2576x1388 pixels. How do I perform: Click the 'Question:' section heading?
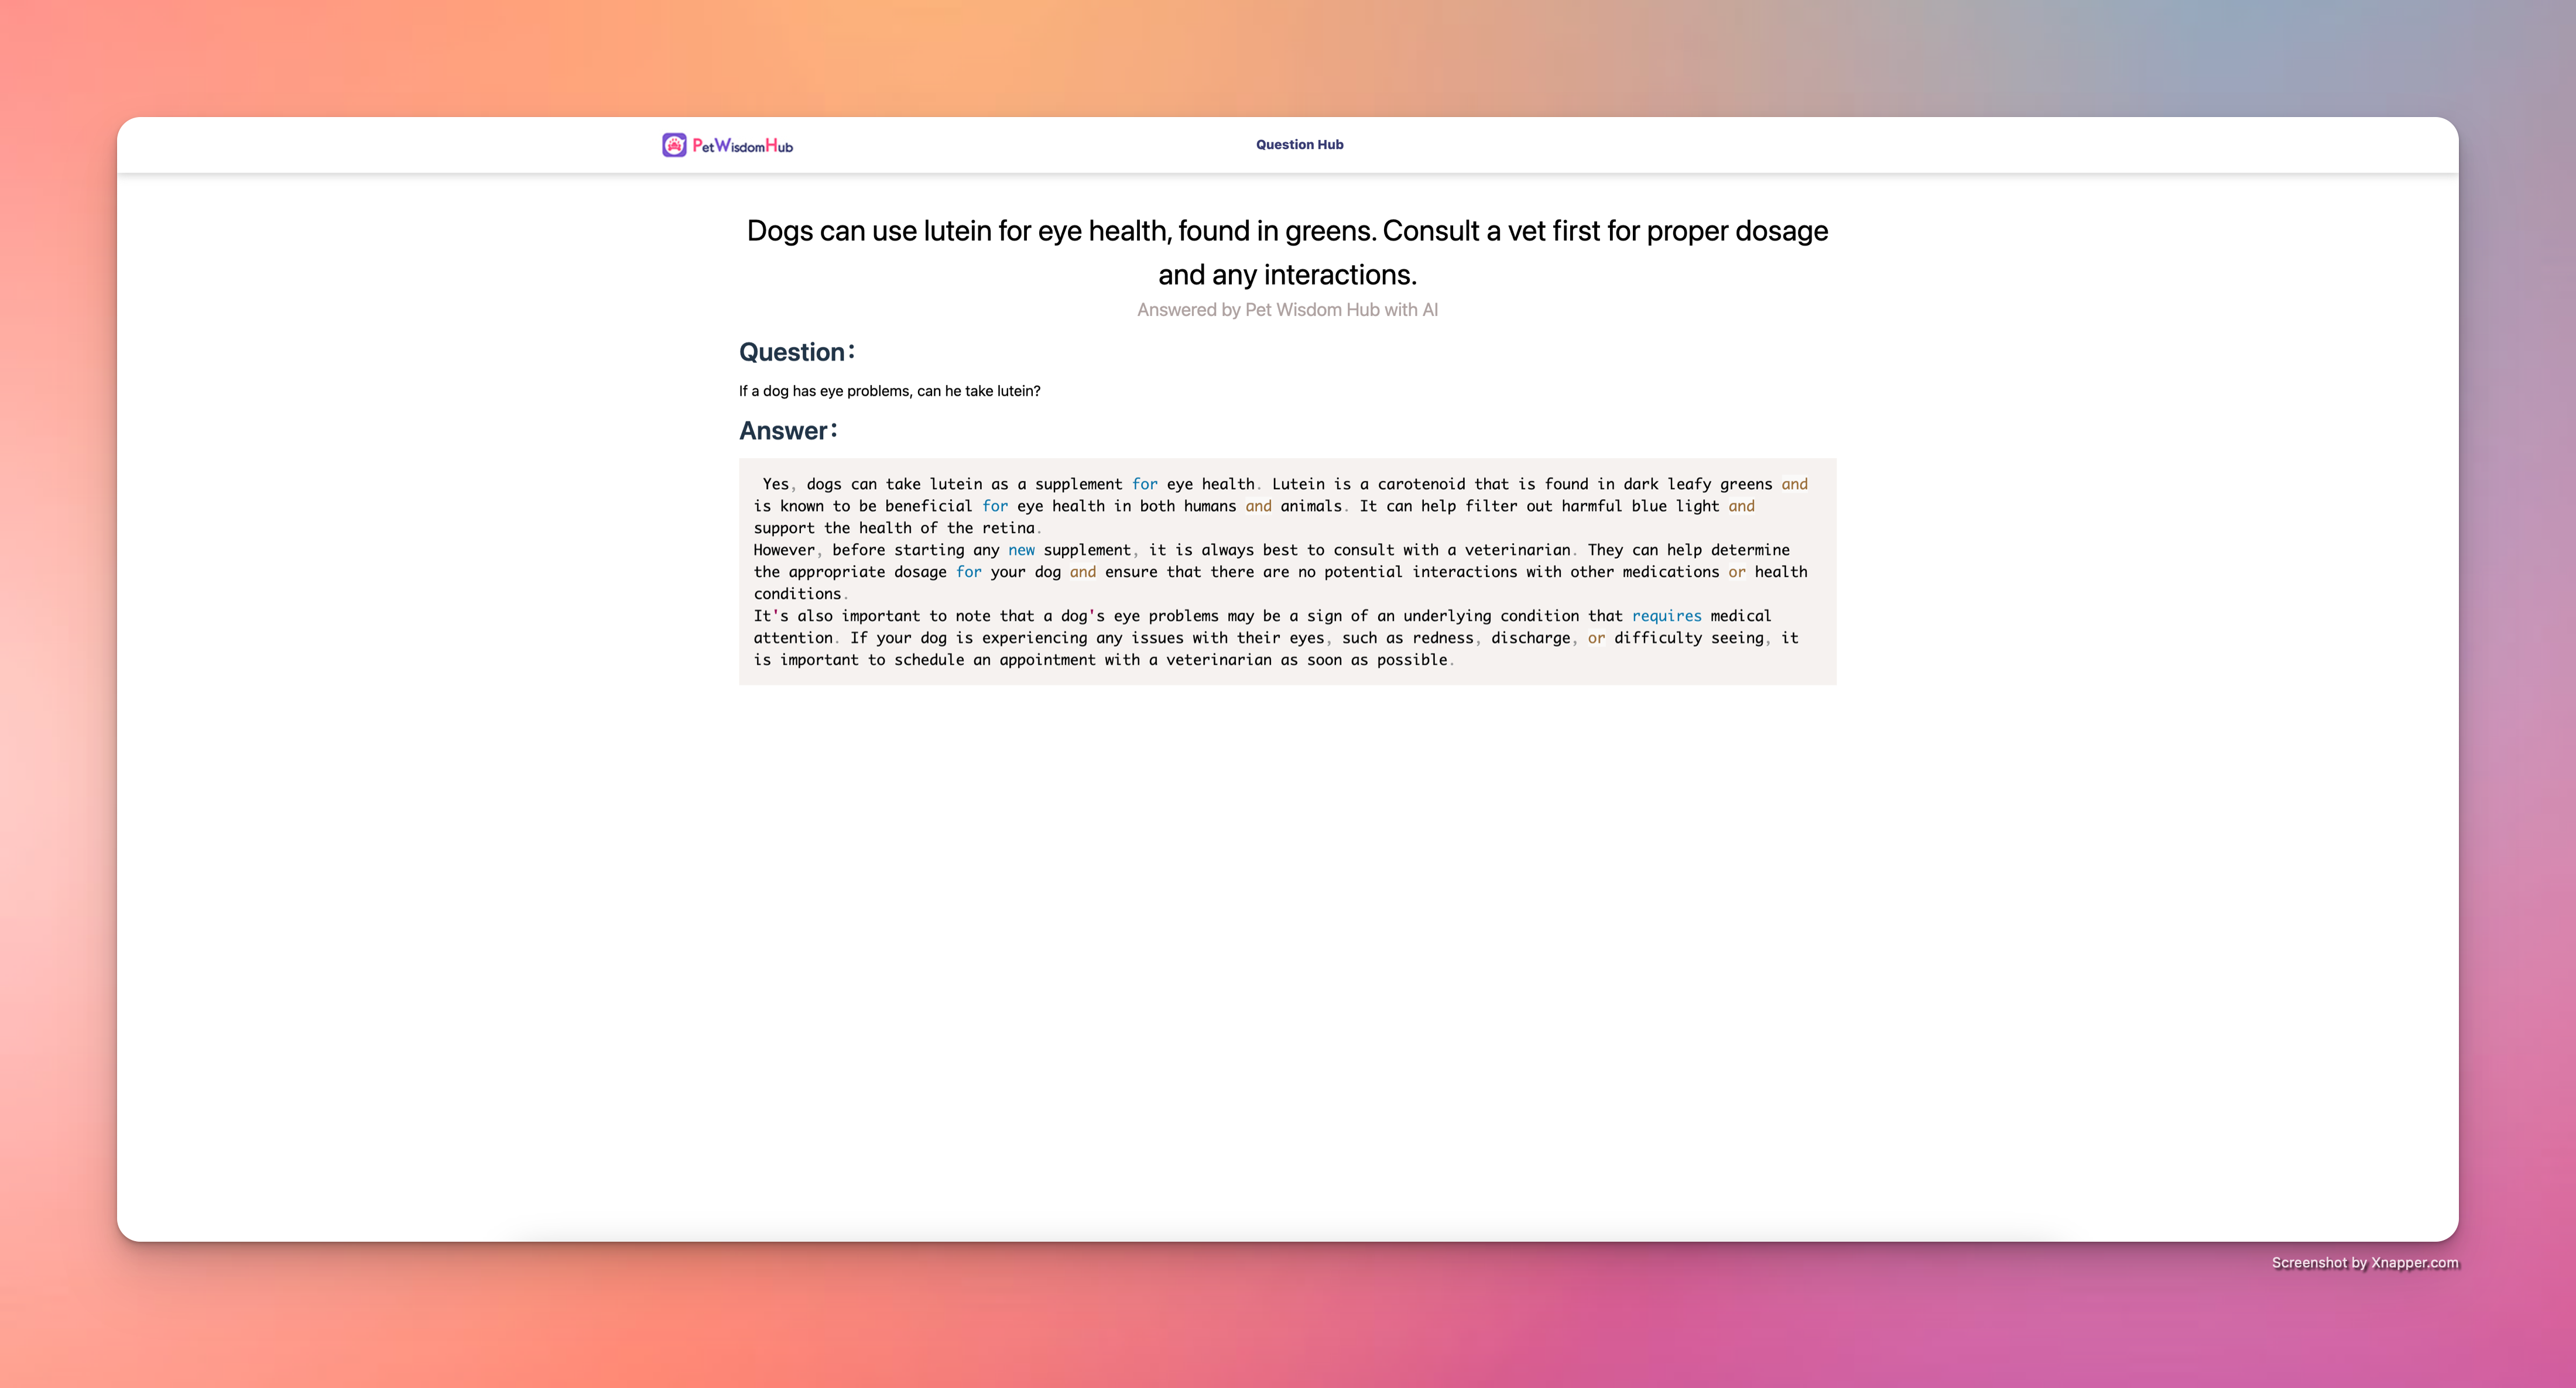(x=796, y=352)
